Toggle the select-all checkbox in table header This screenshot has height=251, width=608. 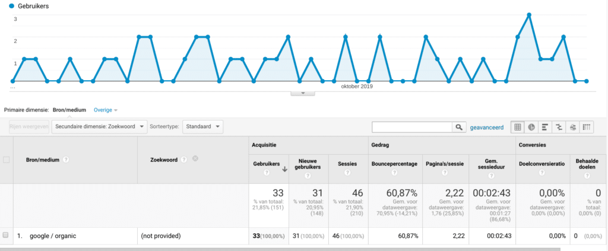(6, 160)
